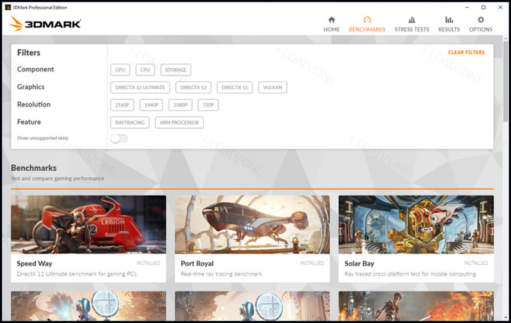
Task: Click the Home house icon
Action: [332, 20]
